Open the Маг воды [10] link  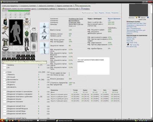pos(132,42)
